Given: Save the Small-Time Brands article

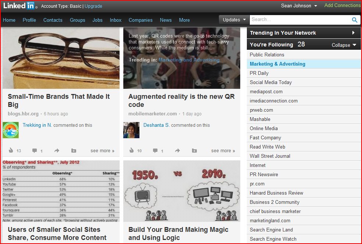Looking at the screenshot, I should 74,151.
